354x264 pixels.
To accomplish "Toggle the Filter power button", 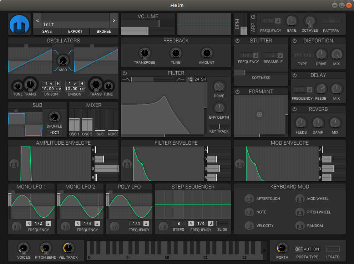I will pos(125,73).
